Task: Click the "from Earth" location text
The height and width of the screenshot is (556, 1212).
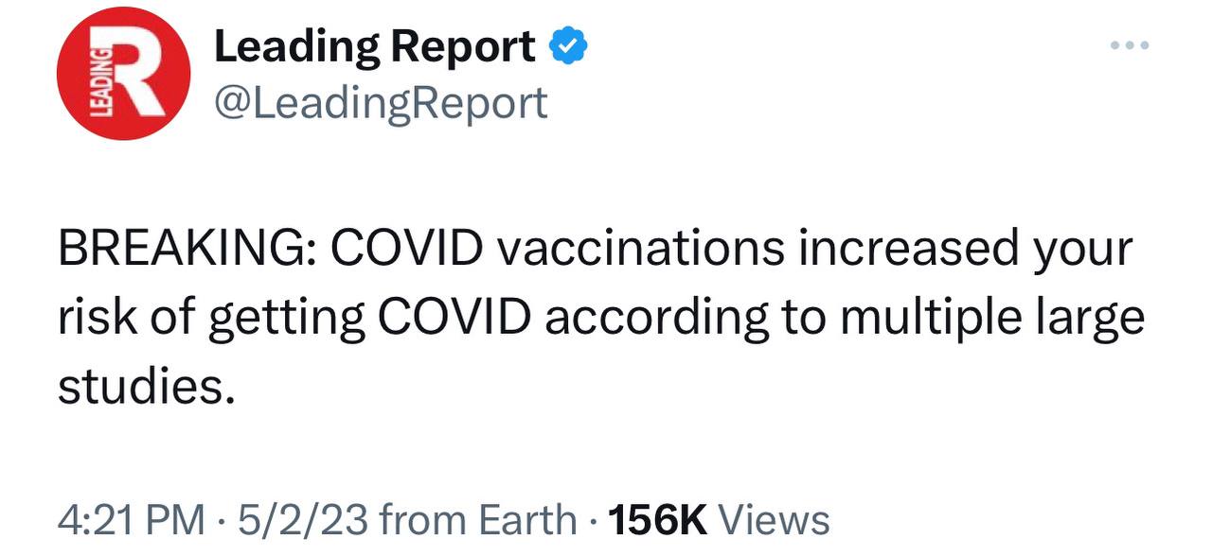Action: 480,520
